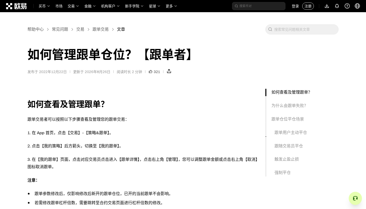Focus the 搜索币对 search field
This screenshot has height=209, width=366.
pos(259,6)
